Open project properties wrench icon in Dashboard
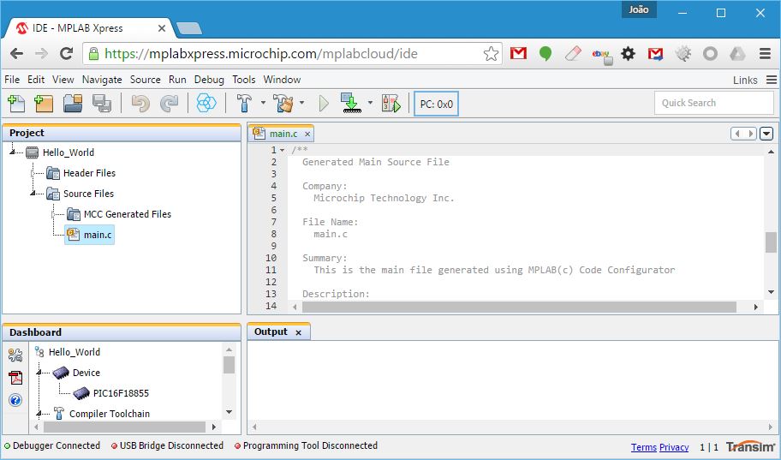The image size is (781, 460). point(15,355)
